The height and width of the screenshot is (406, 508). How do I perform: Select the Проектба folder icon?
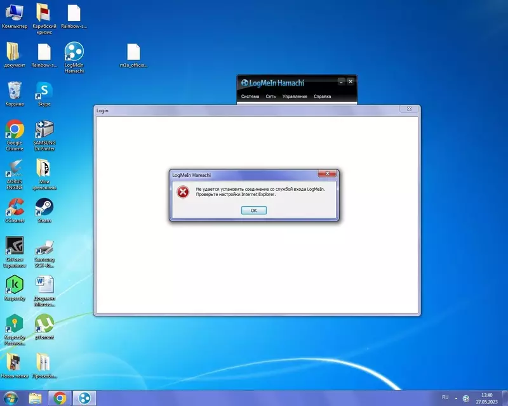point(44,366)
